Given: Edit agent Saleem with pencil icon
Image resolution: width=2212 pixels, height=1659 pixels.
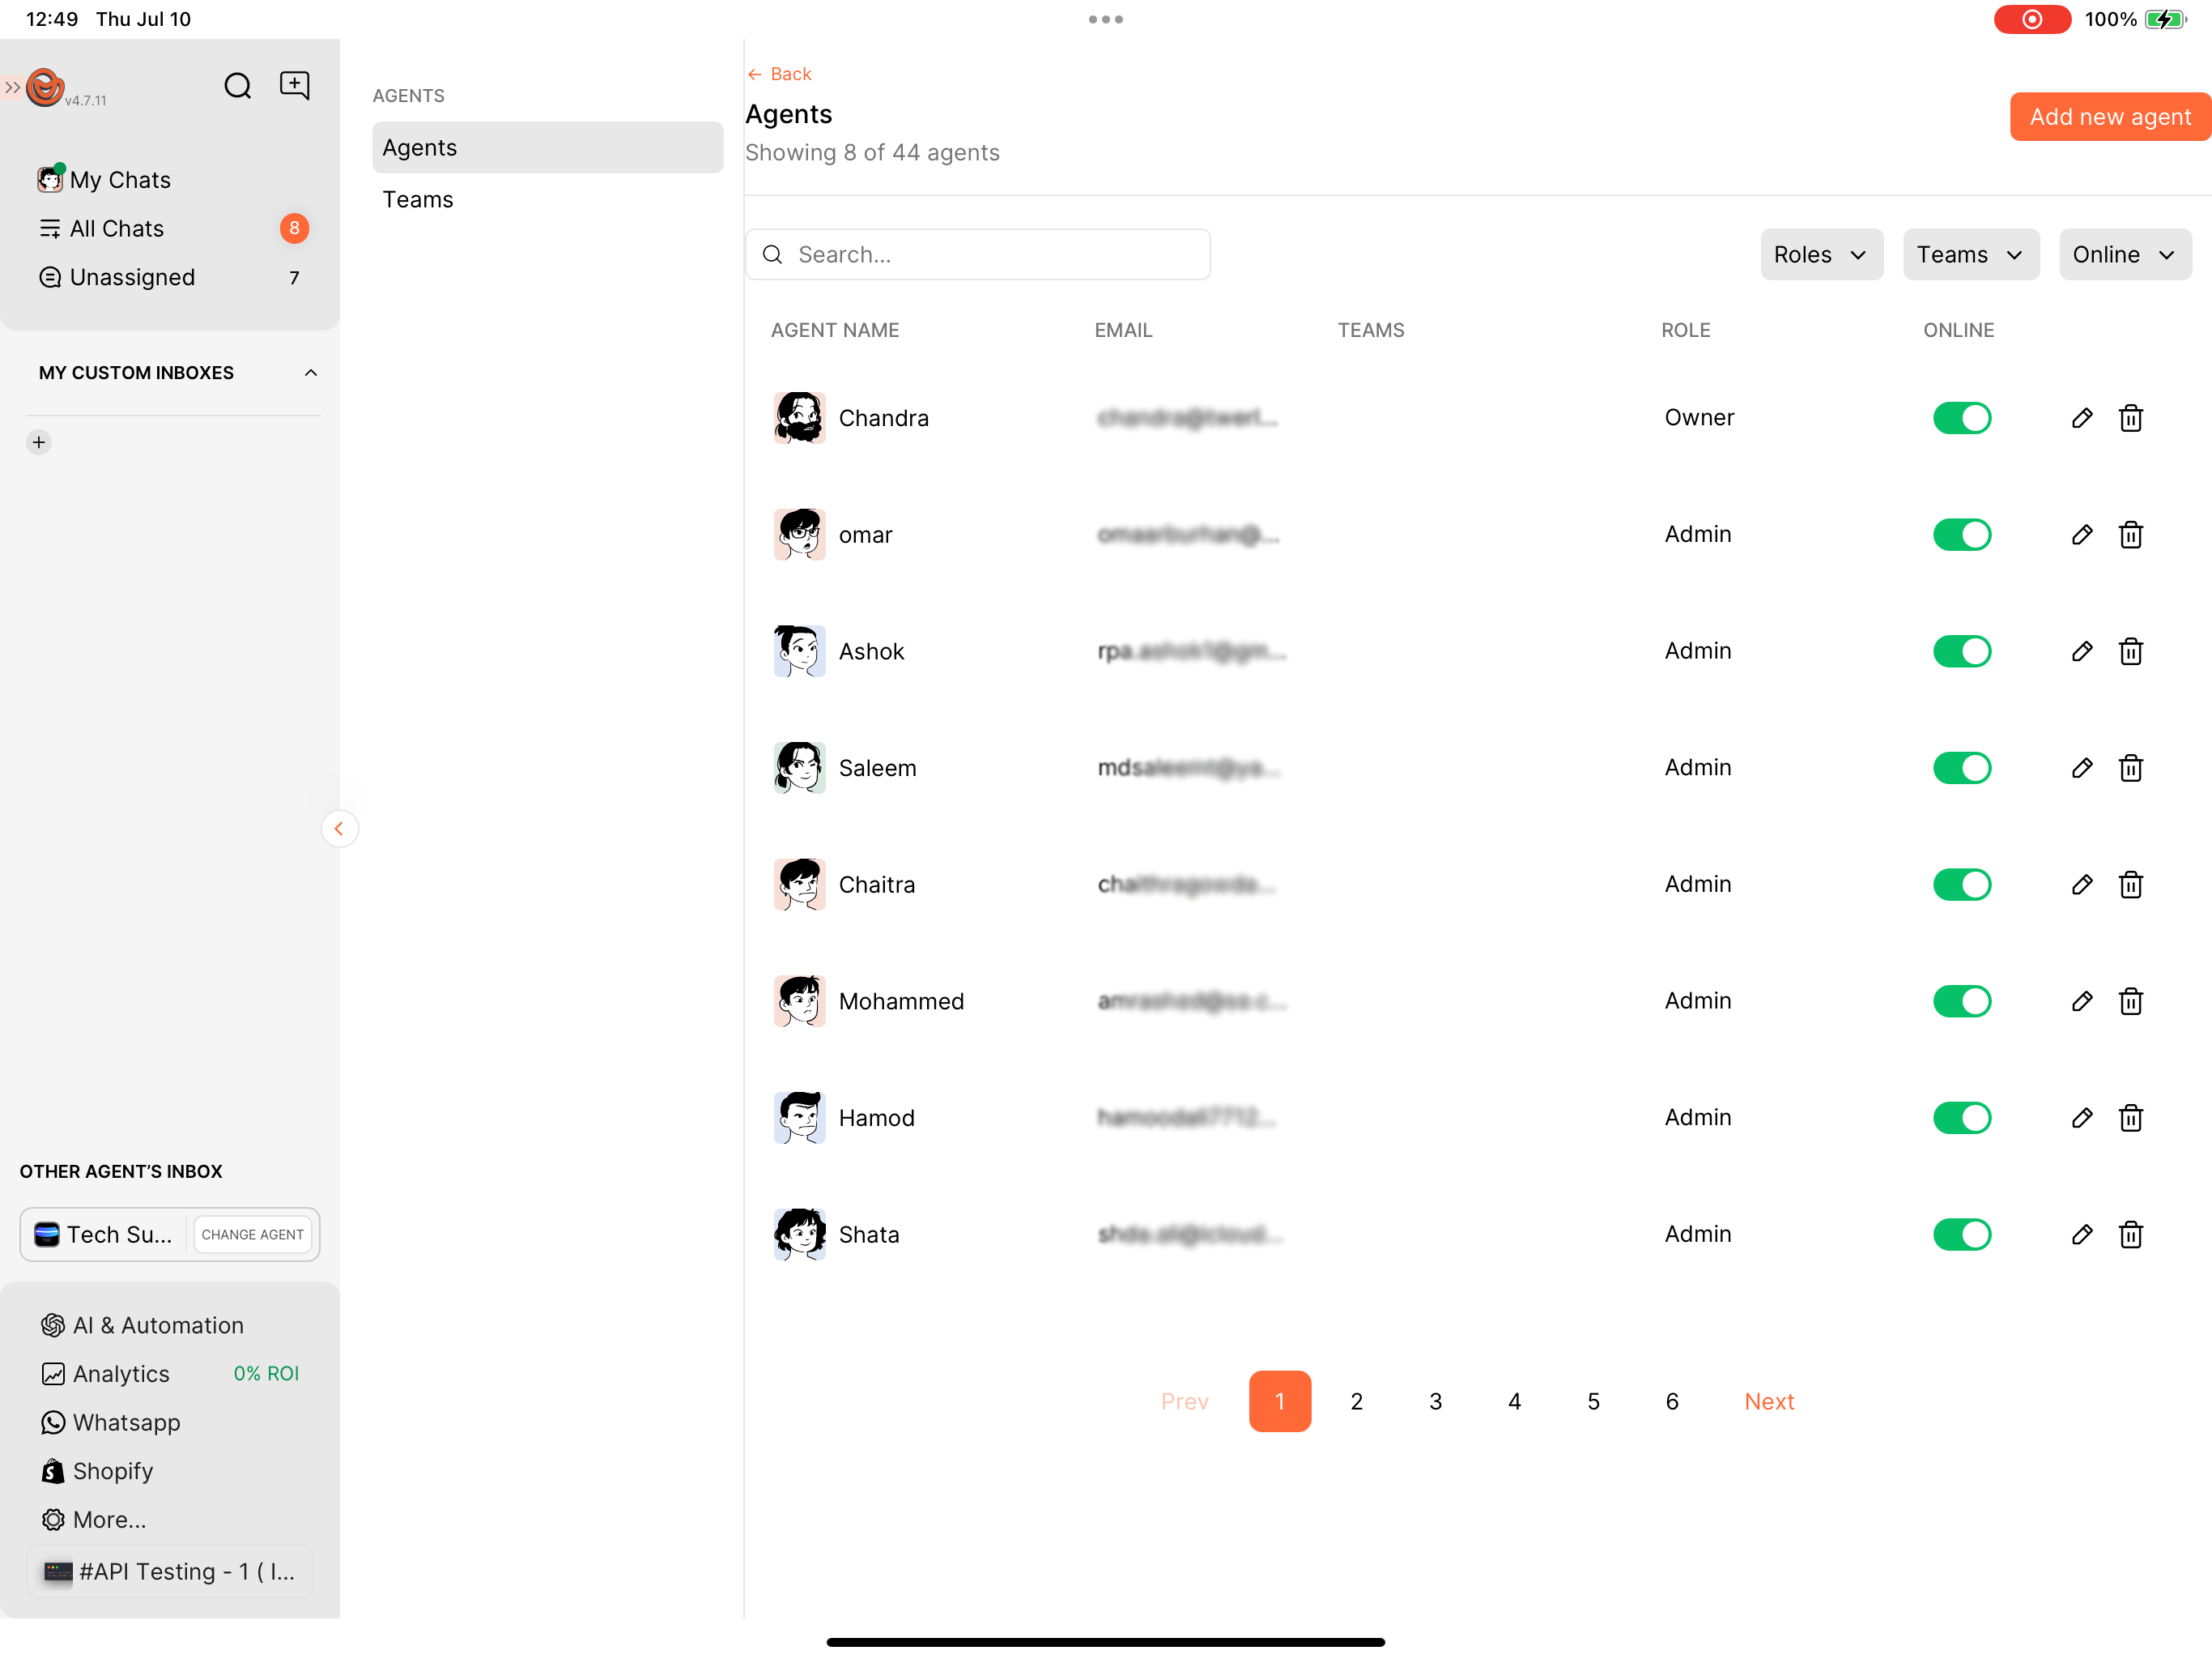Looking at the screenshot, I should 2082,767.
